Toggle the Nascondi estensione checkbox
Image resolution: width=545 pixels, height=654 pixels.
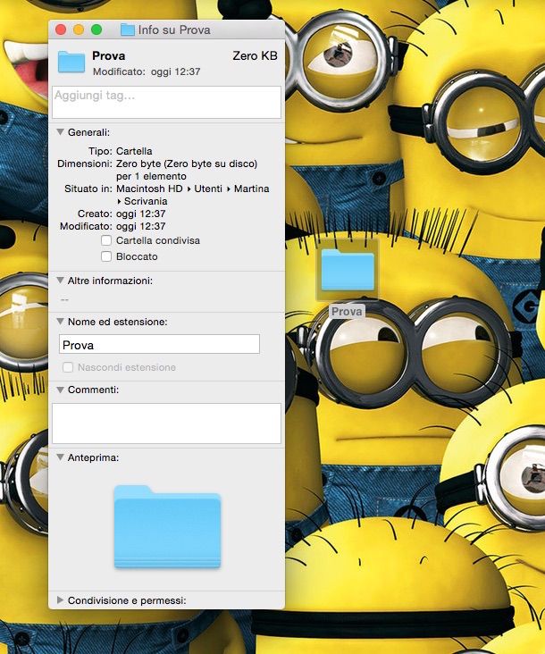click(x=68, y=367)
